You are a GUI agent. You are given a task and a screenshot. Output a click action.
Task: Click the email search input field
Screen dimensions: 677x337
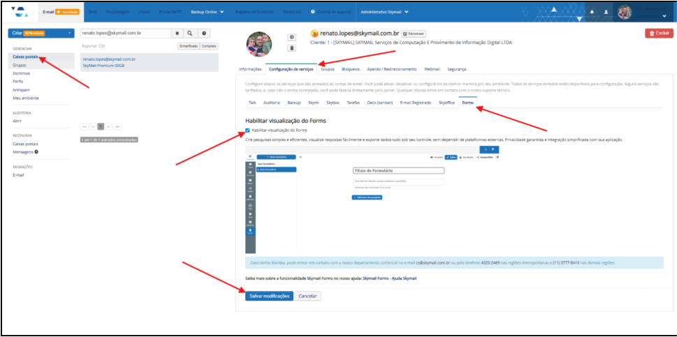point(124,33)
